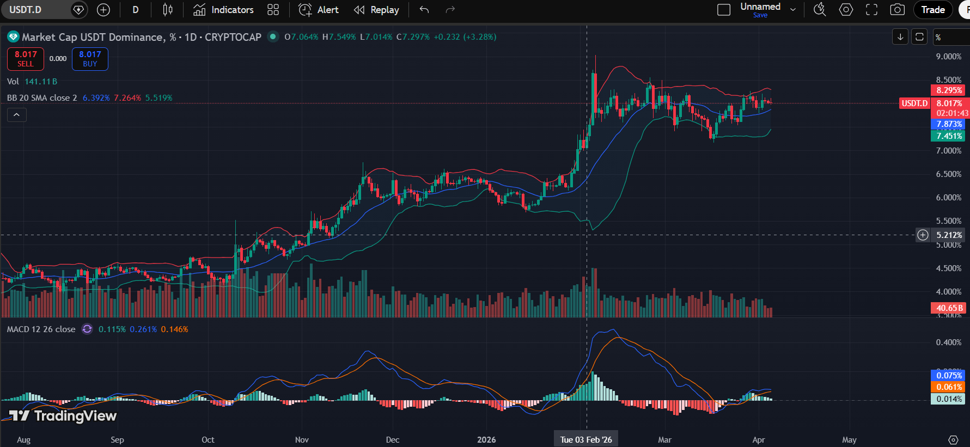Open the indicator templates grid icon
This screenshot has width=970, height=447.
point(273,10)
